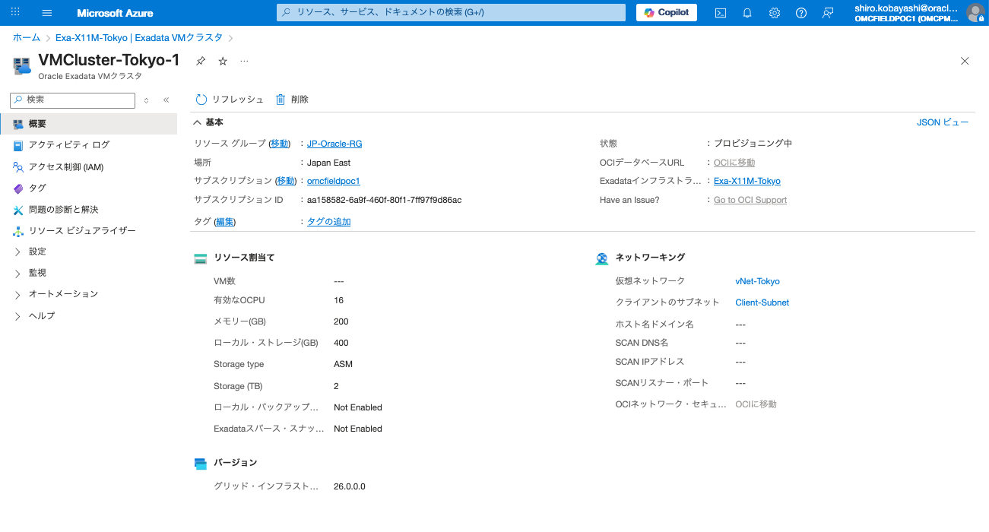The image size is (989, 532).
Task: Click the Microsoft Azure logo text
Action: (115, 13)
